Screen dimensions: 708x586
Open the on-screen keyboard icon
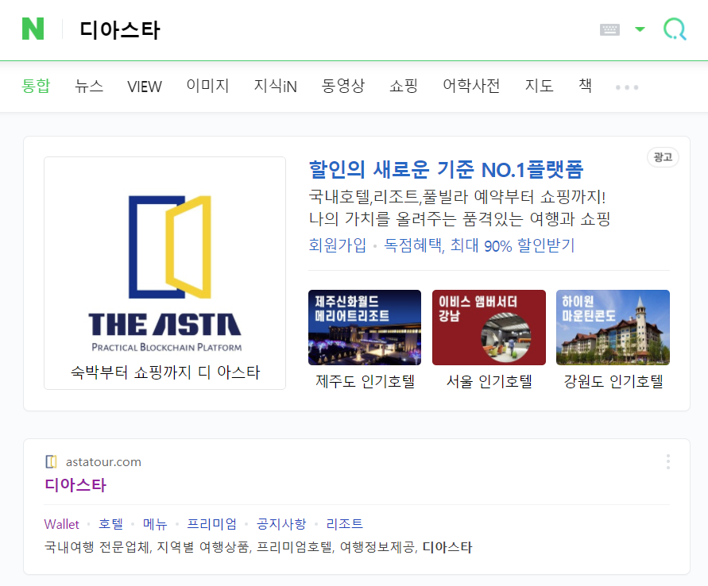(609, 29)
